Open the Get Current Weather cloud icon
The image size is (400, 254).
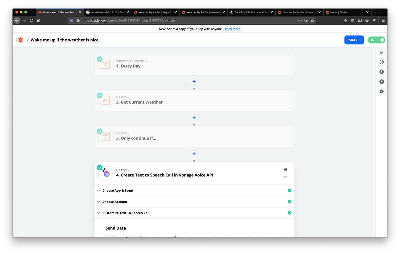pos(105,100)
